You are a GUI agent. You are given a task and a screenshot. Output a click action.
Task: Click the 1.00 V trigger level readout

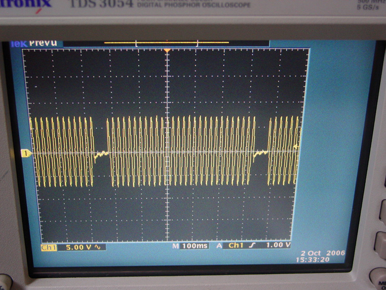[x=278, y=245]
